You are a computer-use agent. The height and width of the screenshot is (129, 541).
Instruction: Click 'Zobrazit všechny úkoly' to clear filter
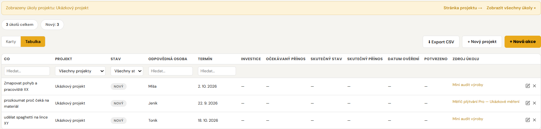(511, 8)
